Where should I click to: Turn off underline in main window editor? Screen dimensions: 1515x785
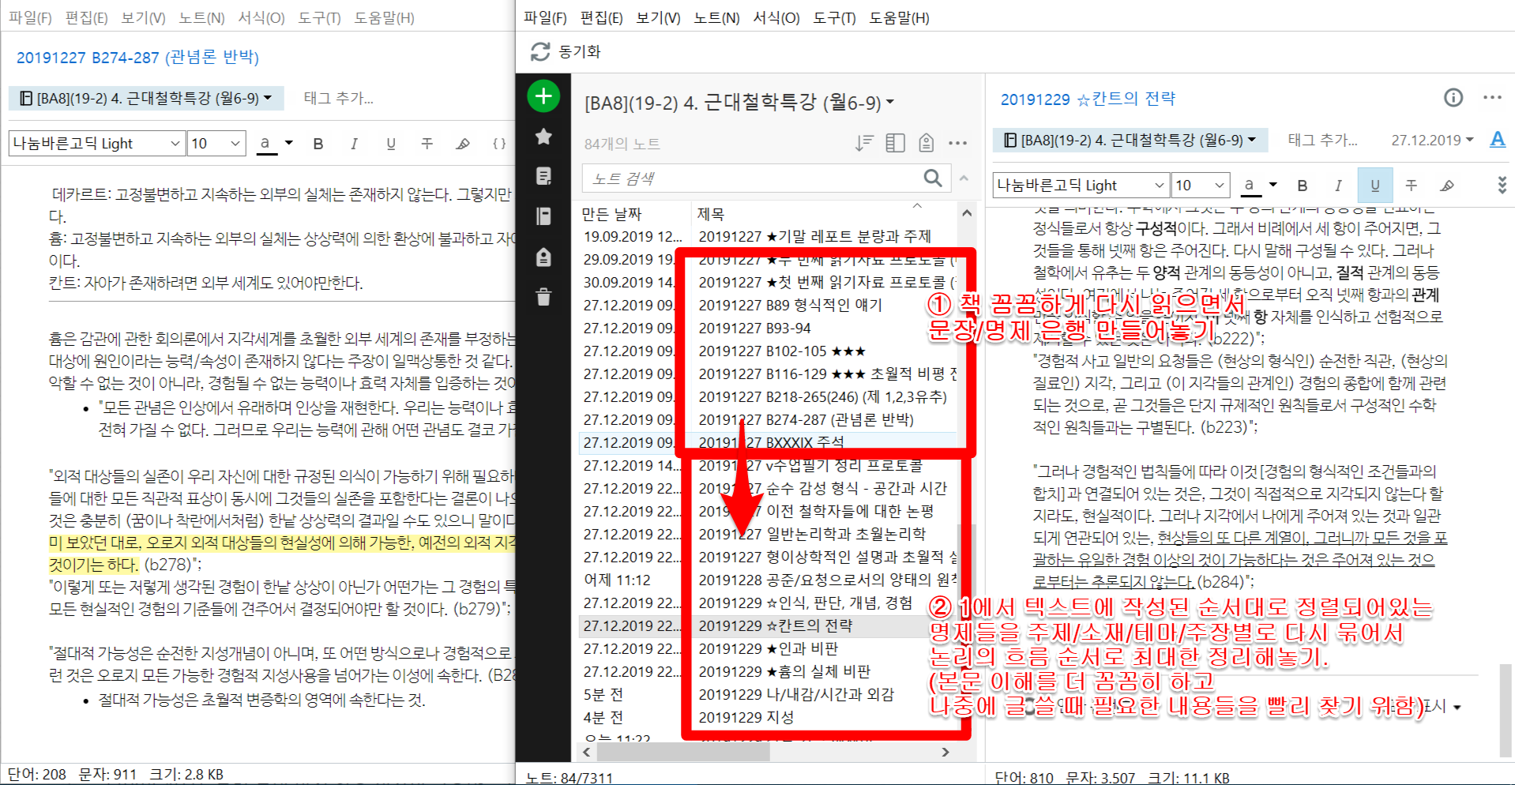pos(1375,186)
